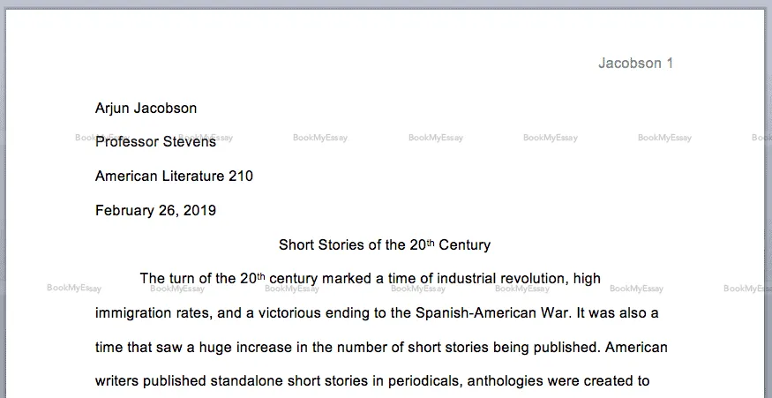Image resolution: width=772 pixels, height=398 pixels.
Task: Click the title 'Short Stories of the 20th Century'
Action: [384, 244]
